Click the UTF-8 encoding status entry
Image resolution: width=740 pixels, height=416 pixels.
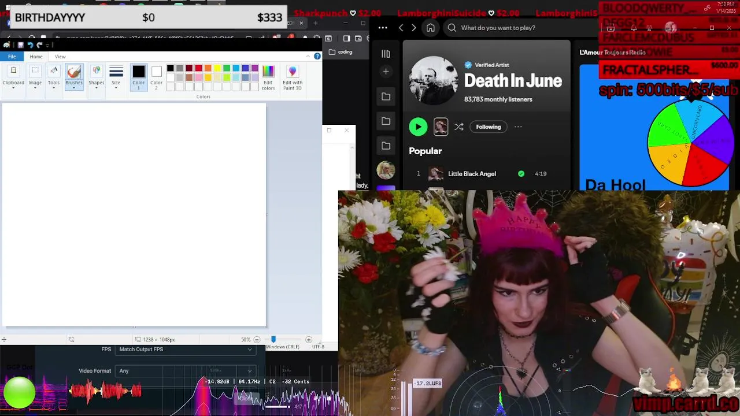pyautogui.click(x=318, y=347)
